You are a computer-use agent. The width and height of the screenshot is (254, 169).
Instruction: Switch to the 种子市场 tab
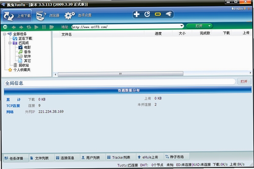click(x=177, y=157)
